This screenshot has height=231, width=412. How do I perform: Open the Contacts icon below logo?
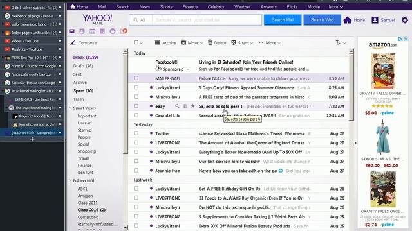[82, 31]
